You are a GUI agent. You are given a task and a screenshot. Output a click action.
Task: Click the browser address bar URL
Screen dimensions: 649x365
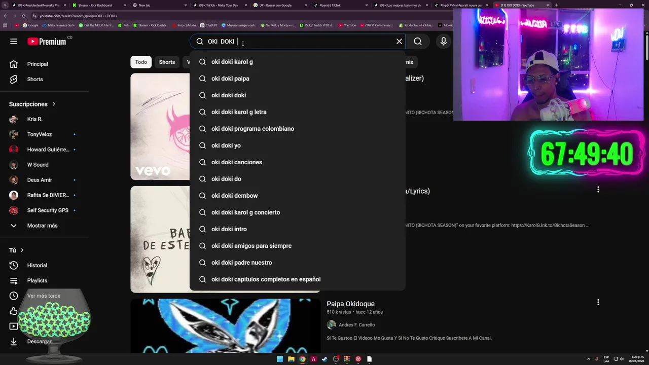click(79, 16)
